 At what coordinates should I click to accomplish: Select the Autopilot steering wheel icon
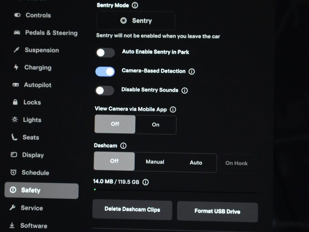(x=15, y=85)
